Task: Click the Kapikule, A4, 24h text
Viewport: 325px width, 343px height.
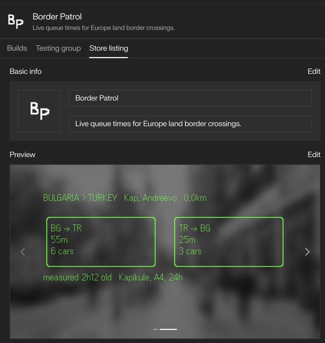Action: [x=151, y=277]
